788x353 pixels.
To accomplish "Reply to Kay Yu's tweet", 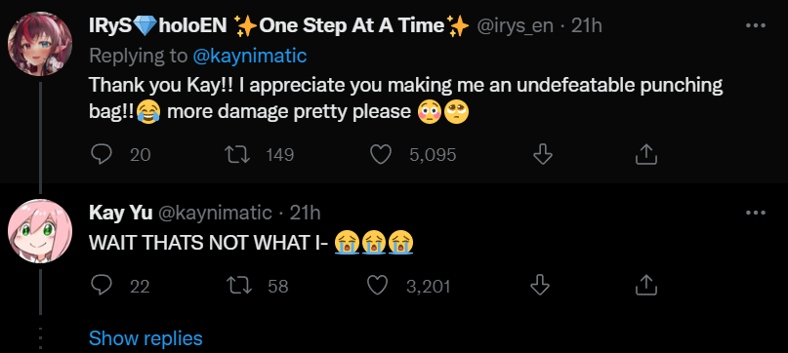I will tap(101, 286).
